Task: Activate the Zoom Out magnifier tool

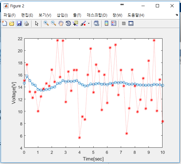Action: click(x=54, y=24)
